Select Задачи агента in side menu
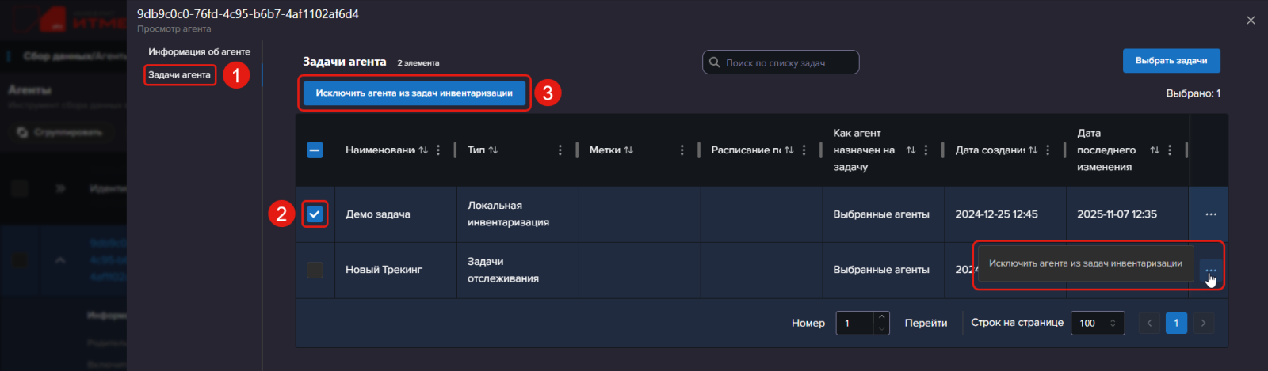This screenshot has width=1268, height=371. point(180,75)
